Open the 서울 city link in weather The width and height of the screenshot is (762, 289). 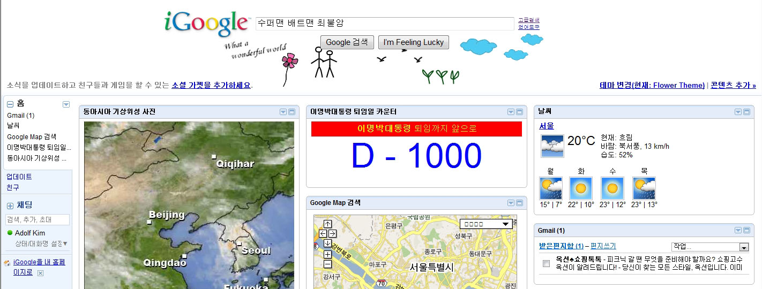click(547, 126)
